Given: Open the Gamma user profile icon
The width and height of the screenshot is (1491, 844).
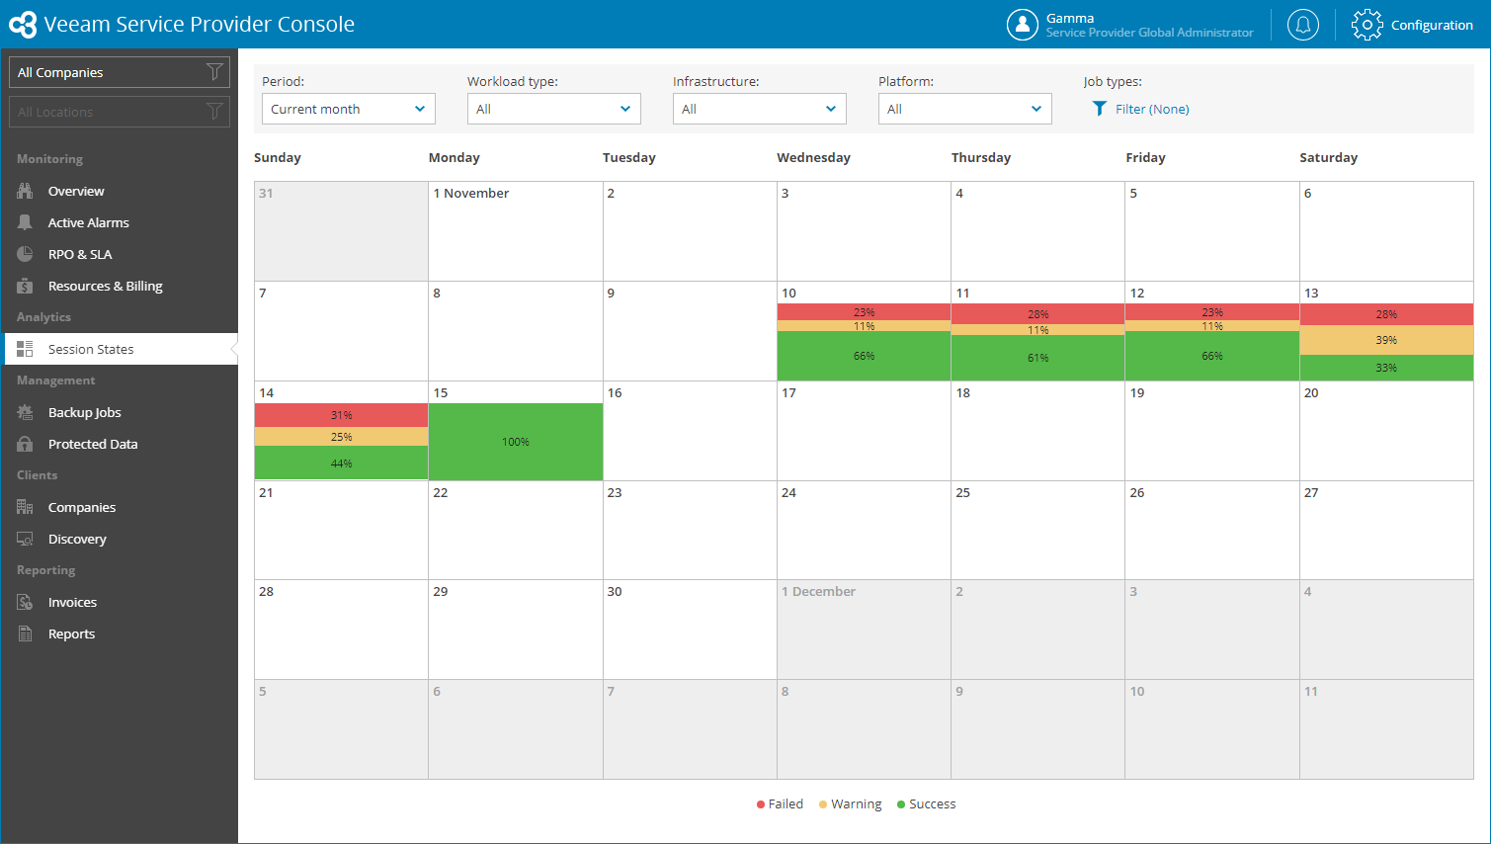Looking at the screenshot, I should pyautogui.click(x=1022, y=25).
